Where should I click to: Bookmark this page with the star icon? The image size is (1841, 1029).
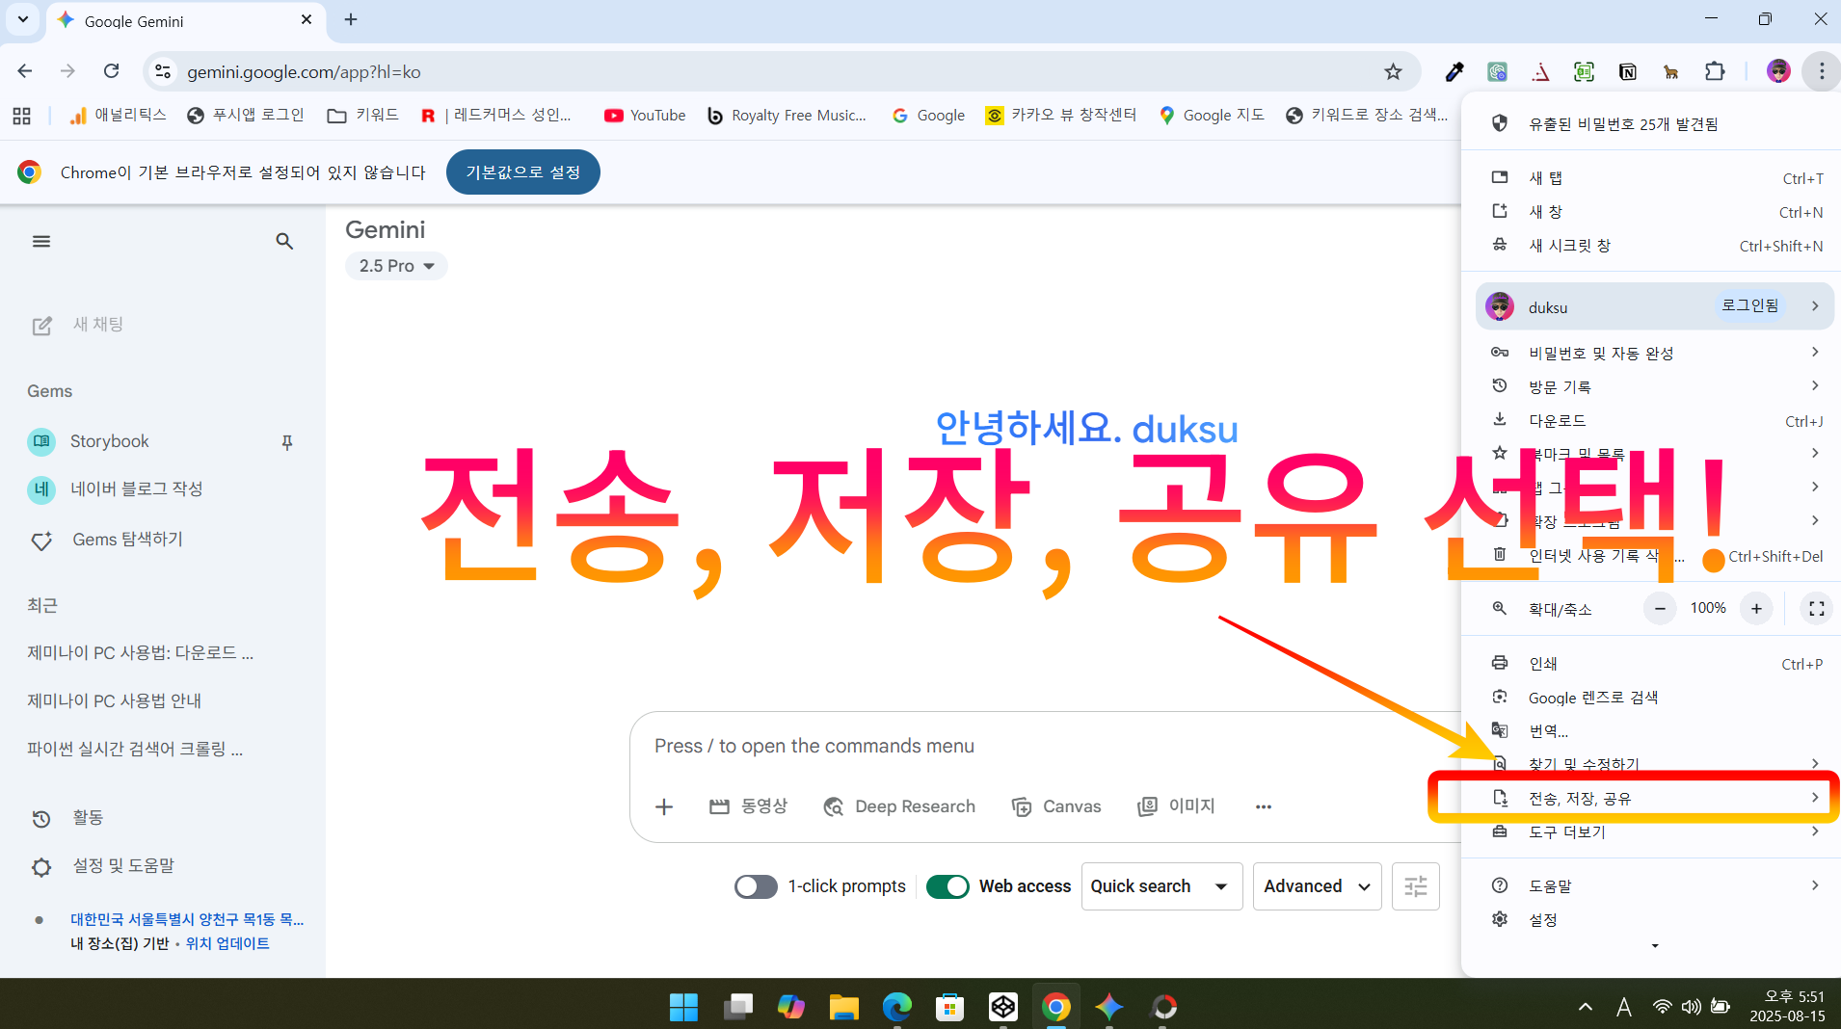pyautogui.click(x=1393, y=71)
